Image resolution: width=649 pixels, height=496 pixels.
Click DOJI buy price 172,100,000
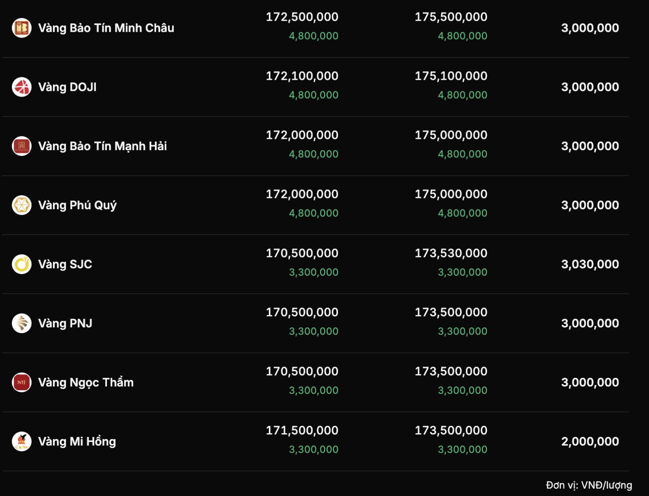click(302, 76)
